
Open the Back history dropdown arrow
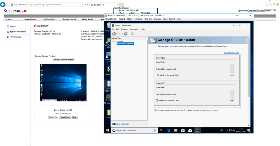tap(122, 34)
